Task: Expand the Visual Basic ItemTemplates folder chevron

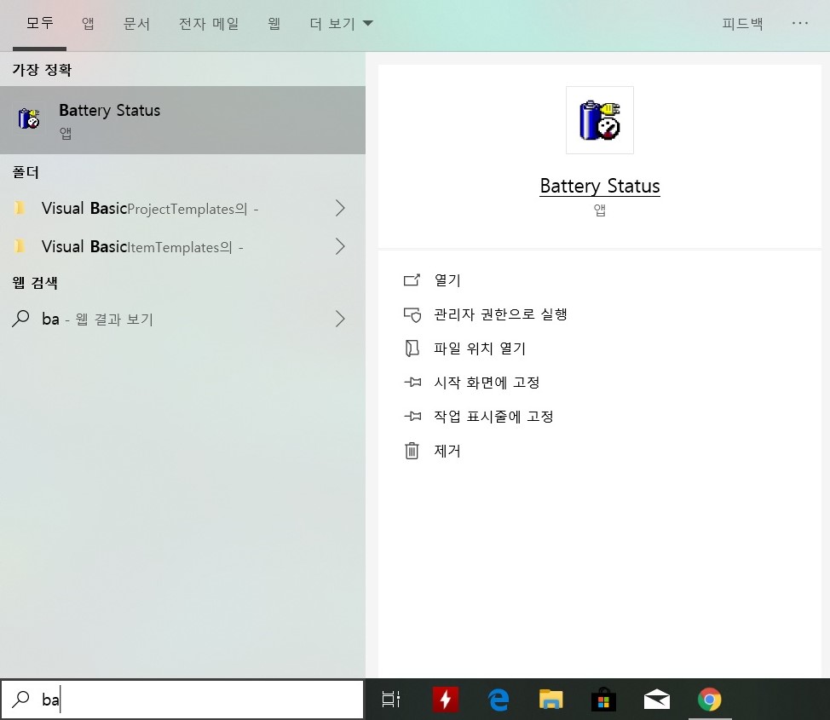Action: click(x=340, y=246)
